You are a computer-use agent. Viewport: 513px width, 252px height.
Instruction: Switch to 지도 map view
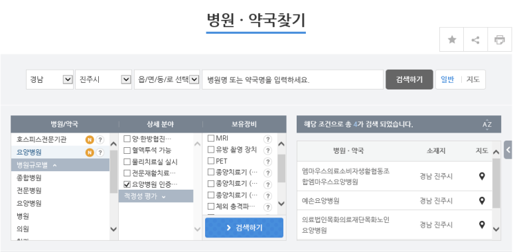pos(473,80)
